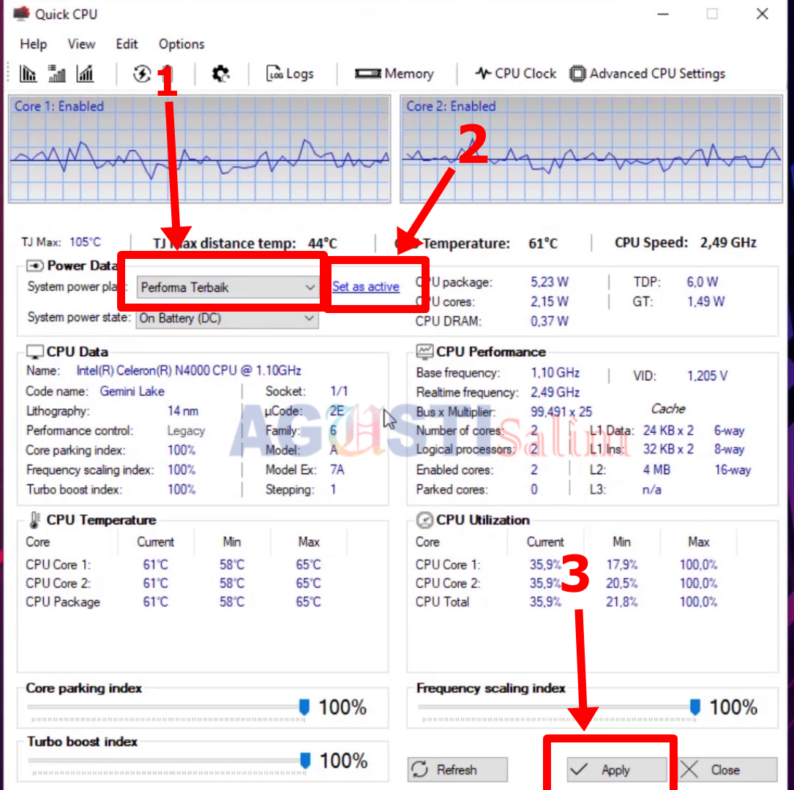Click the CPU Core 2 min temperature 58°C
Image resolution: width=794 pixels, height=790 pixels.
[232, 584]
